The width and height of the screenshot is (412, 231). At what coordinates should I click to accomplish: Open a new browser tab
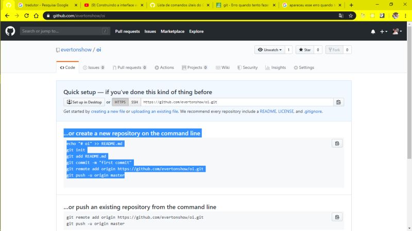click(351, 5)
